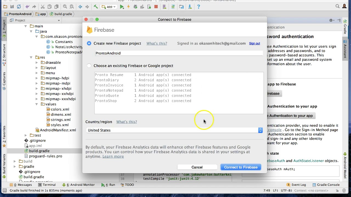Open the Project Structure icon
This screenshot has height=197, width=351.
click(x=182, y=7)
